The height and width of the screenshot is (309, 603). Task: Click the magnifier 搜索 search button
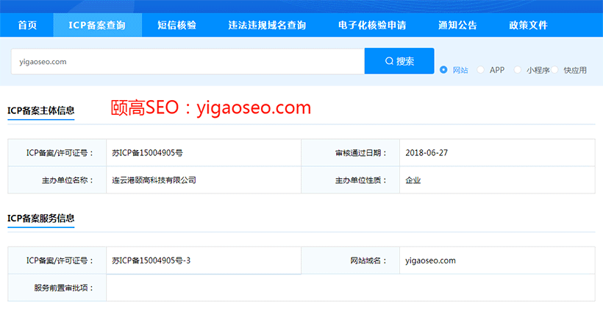point(399,61)
